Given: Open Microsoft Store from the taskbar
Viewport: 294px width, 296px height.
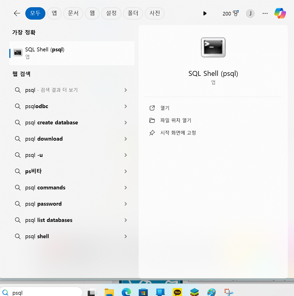Looking at the screenshot, I should 143,292.
